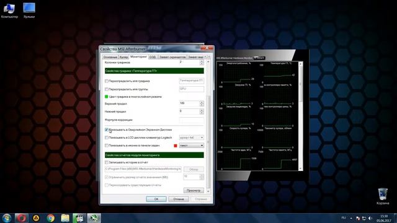Open the Explorer folder taskbar icon

click(65, 218)
